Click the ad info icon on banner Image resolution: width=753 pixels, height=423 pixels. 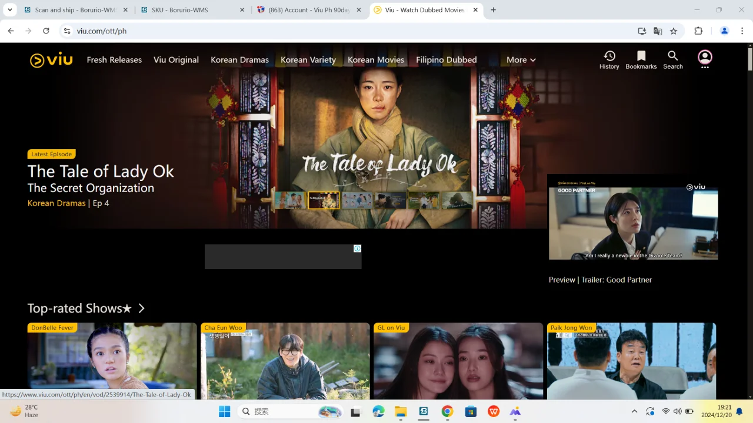pyautogui.click(x=357, y=249)
